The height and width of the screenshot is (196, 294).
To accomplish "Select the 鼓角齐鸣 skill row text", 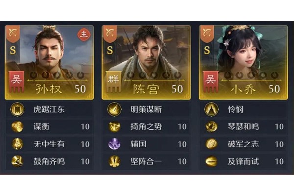I will [x=49, y=161].
